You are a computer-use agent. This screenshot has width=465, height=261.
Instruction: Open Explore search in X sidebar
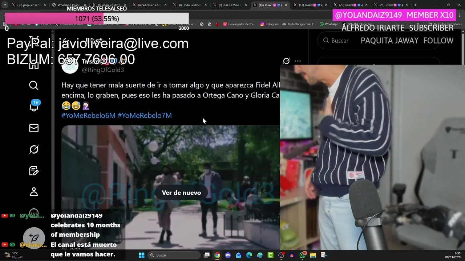pyautogui.click(x=34, y=85)
